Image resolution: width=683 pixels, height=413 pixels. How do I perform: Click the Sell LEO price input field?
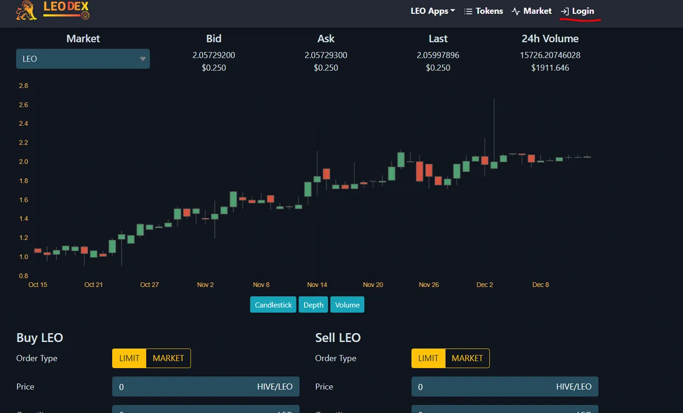click(x=505, y=387)
